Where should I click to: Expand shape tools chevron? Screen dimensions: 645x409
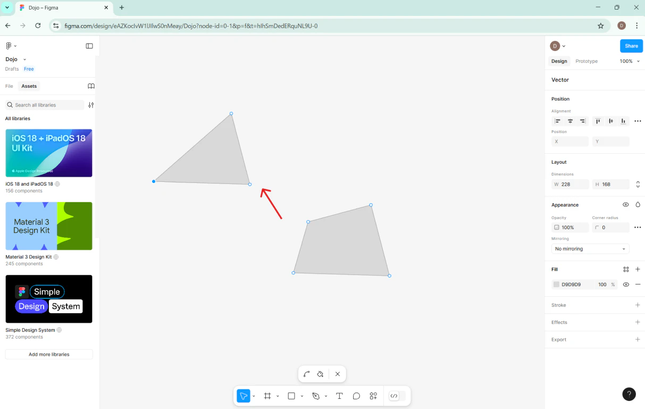[x=301, y=396]
